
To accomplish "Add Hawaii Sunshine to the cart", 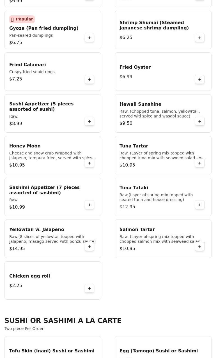I will [x=200, y=121].
